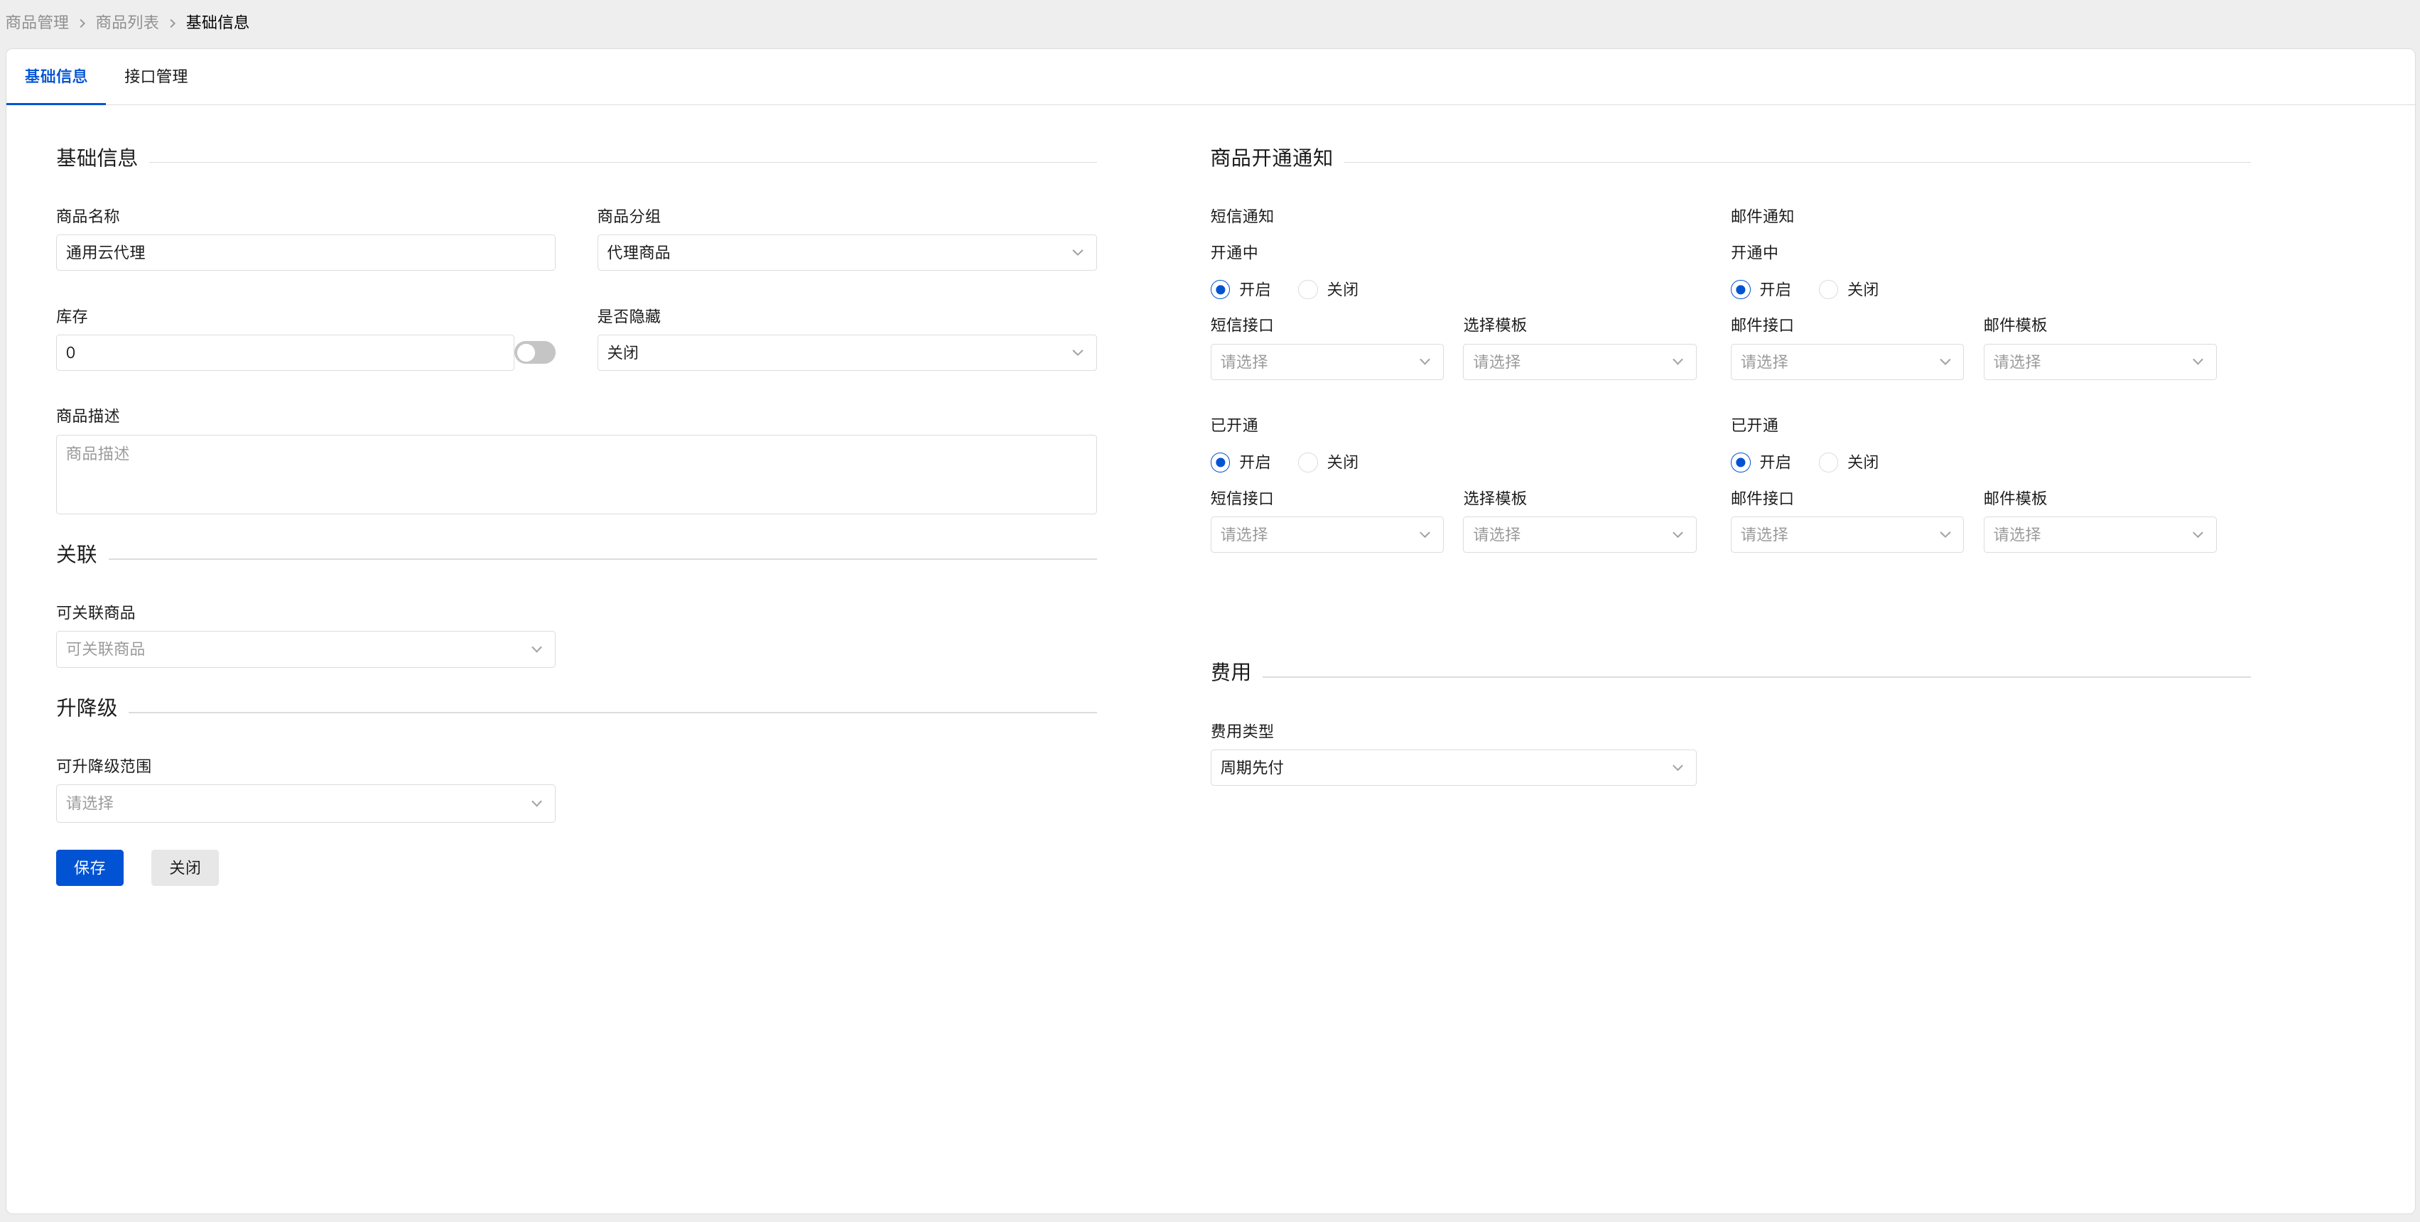Select 开启 for 短信通知 开通中
Screen dimensions: 2420x1222
(x=1240, y=289)
